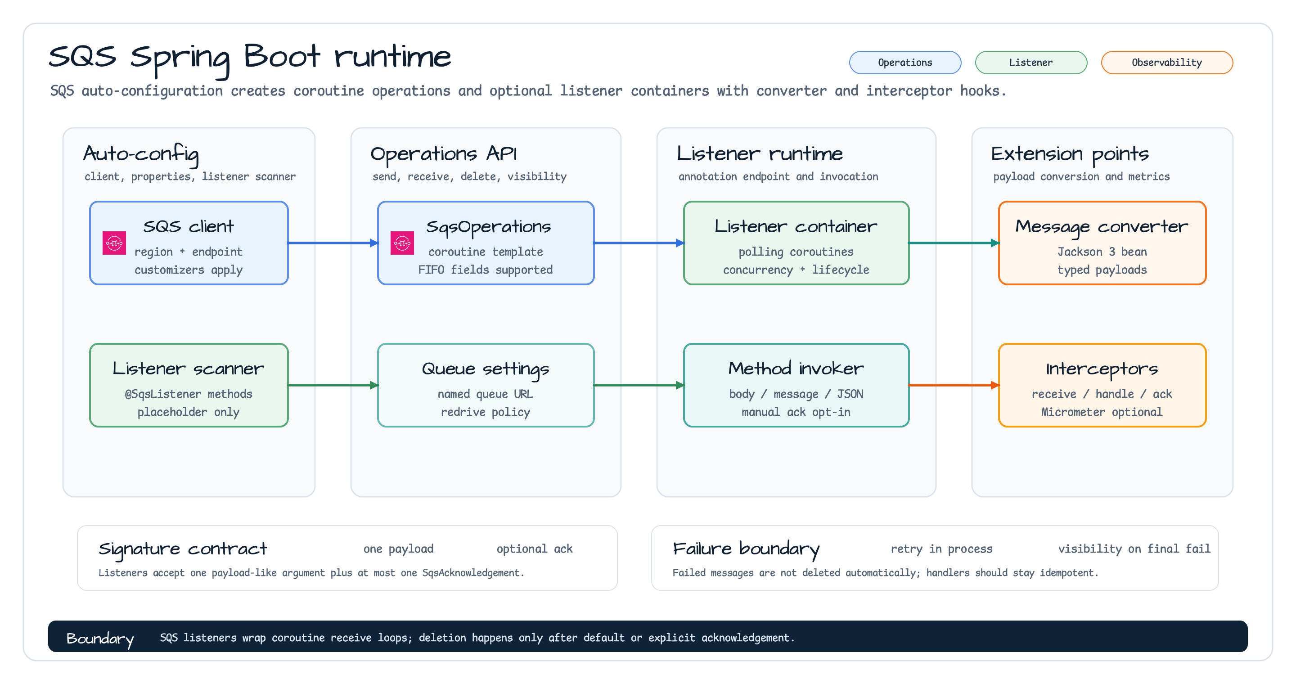Click the 'visibility on final fail' label

pos(1134,549)
